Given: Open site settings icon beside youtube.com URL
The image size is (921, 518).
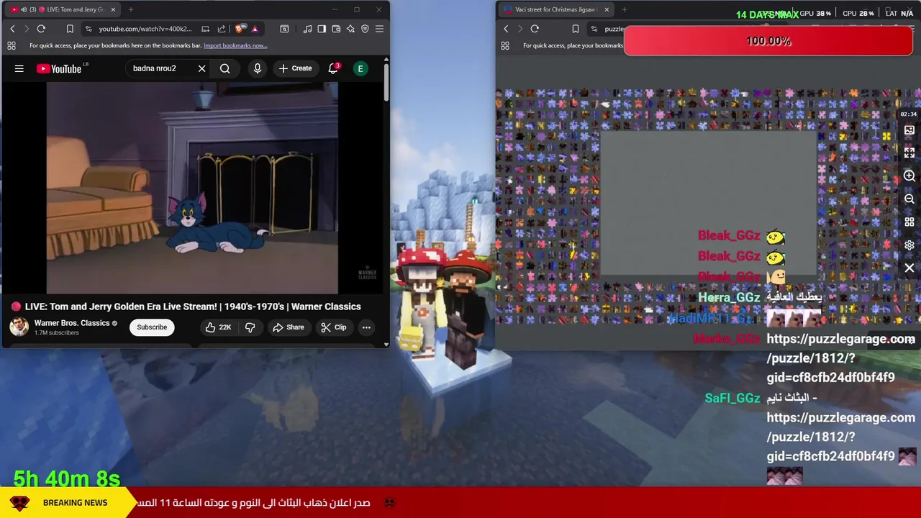Looking at the screenshot, I should [89, 29].
